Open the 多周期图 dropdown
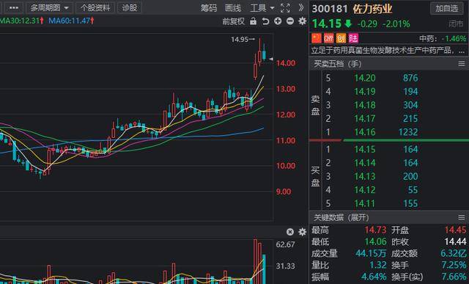The width and height of the screenshot is (469, 284). tap(49, 8)
